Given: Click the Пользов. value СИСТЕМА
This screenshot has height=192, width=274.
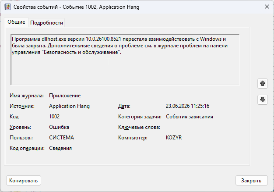Looking at the screenshot, I should point(62,138).
